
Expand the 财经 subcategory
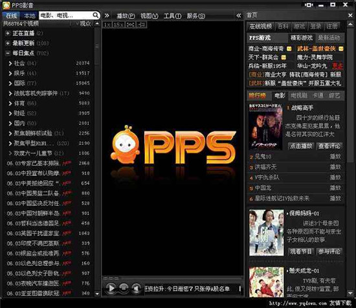click(10, 113)
